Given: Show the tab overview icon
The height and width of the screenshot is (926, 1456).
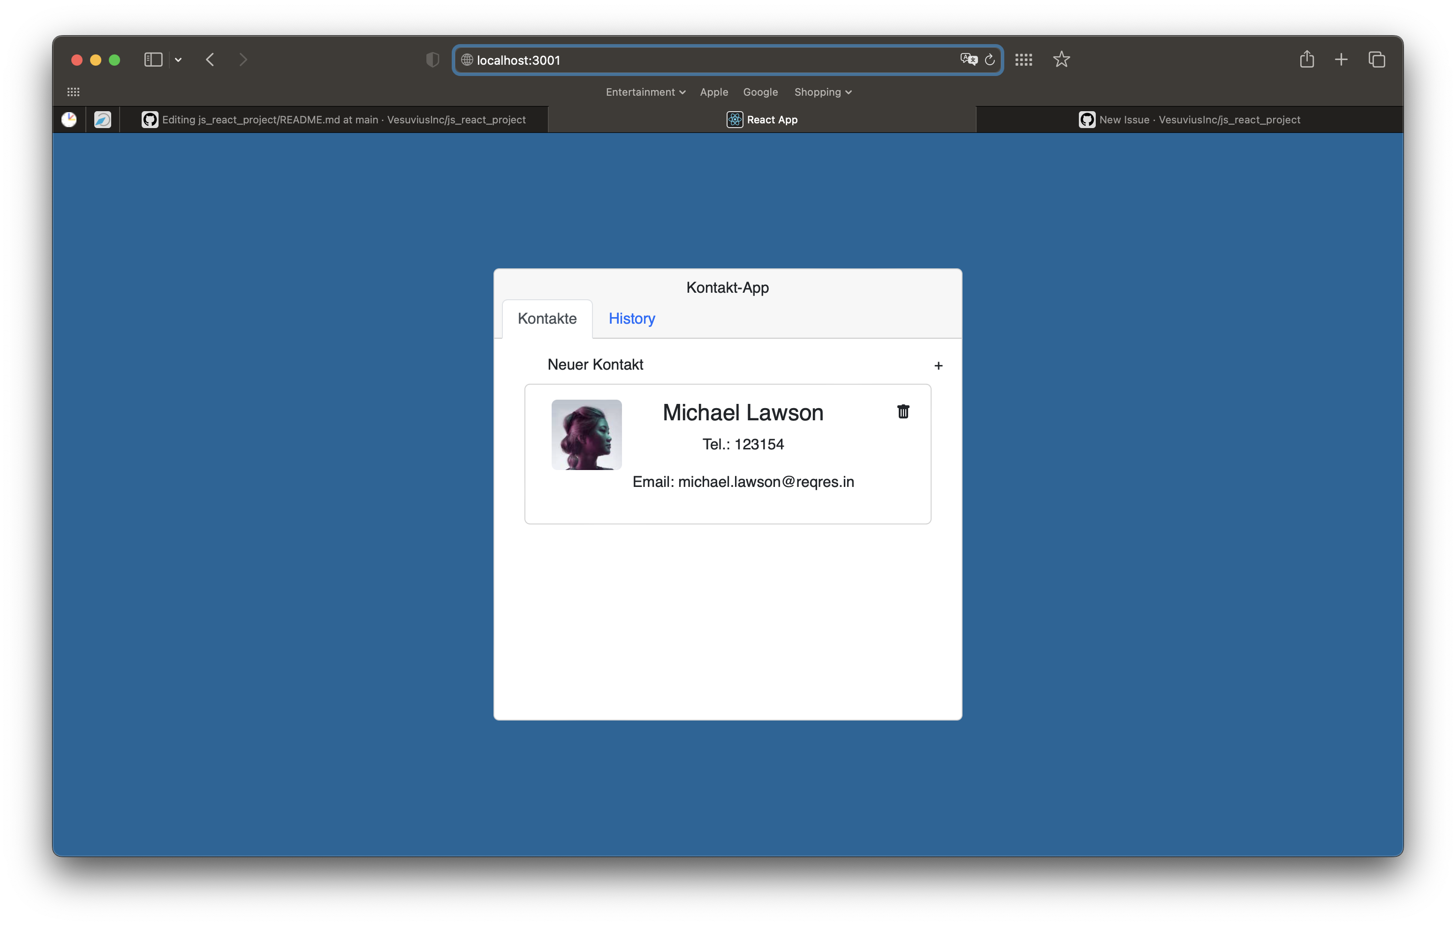Looking at the screenshot, I should coord(1377,59).
